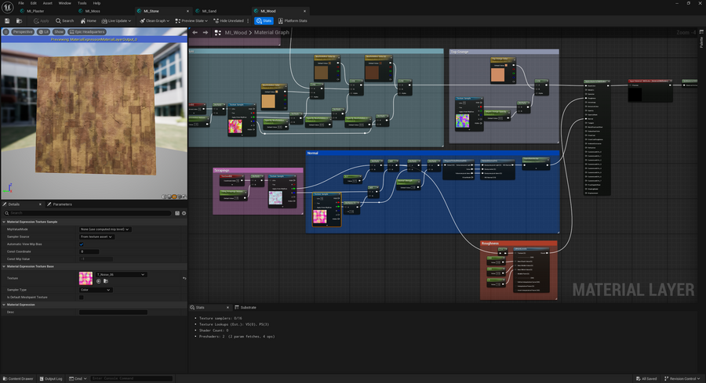The height and width of the screenshot is (383, 706).
Task: Toggle the Stats toolbar button
Action: point(264,20)
